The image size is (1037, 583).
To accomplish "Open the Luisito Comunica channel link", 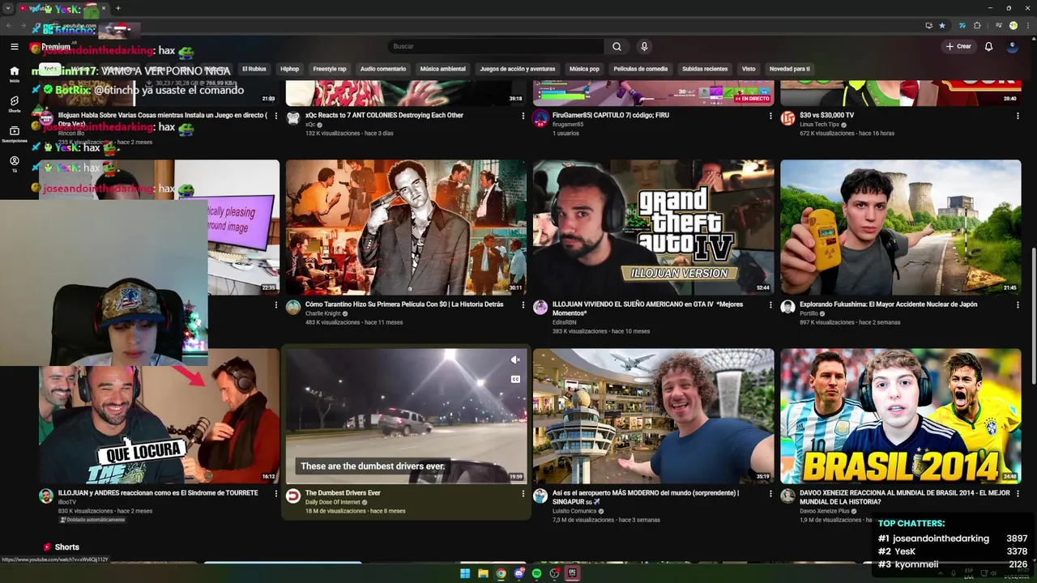I will coord(574,511).
